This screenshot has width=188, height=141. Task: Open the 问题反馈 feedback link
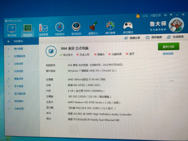[155, 15]
